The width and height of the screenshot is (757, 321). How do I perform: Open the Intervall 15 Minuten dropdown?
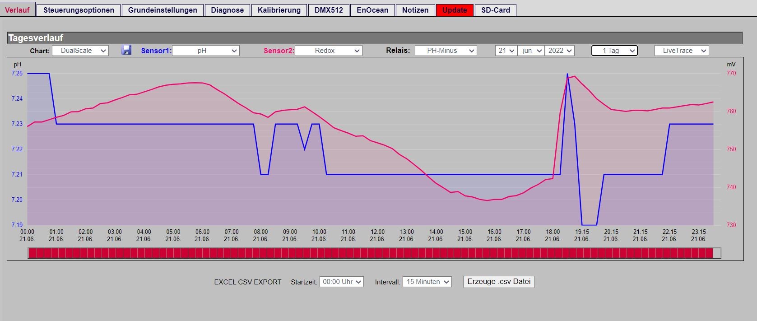pyautogui.click(x=427, y=282)
